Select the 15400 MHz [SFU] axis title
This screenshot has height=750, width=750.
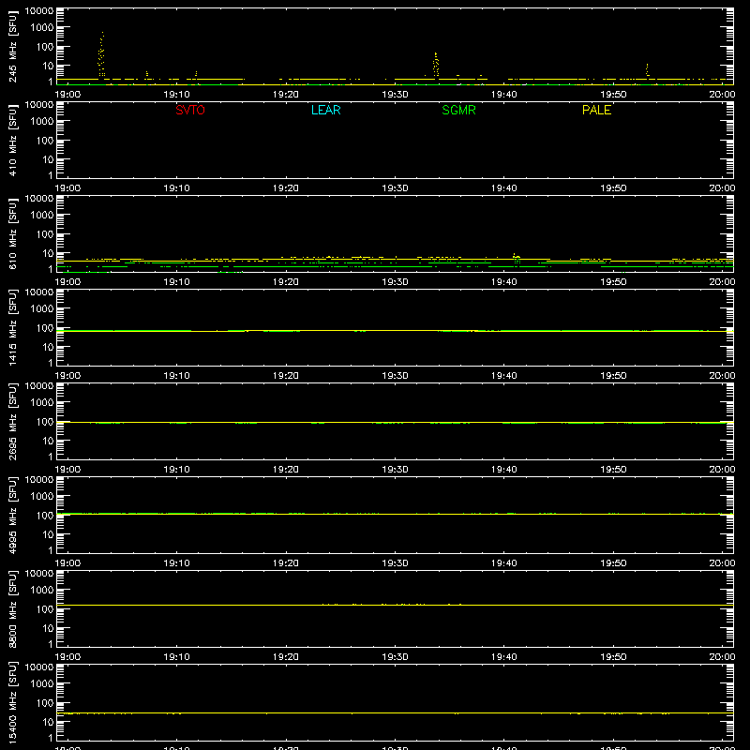[13, 703]
